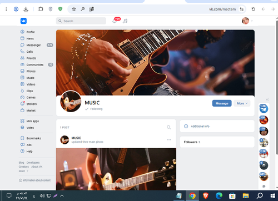Viewport: 278px width, 201px height.
Task: Click the Stickers sidebar icon
Action: click(x=22, y=104)
